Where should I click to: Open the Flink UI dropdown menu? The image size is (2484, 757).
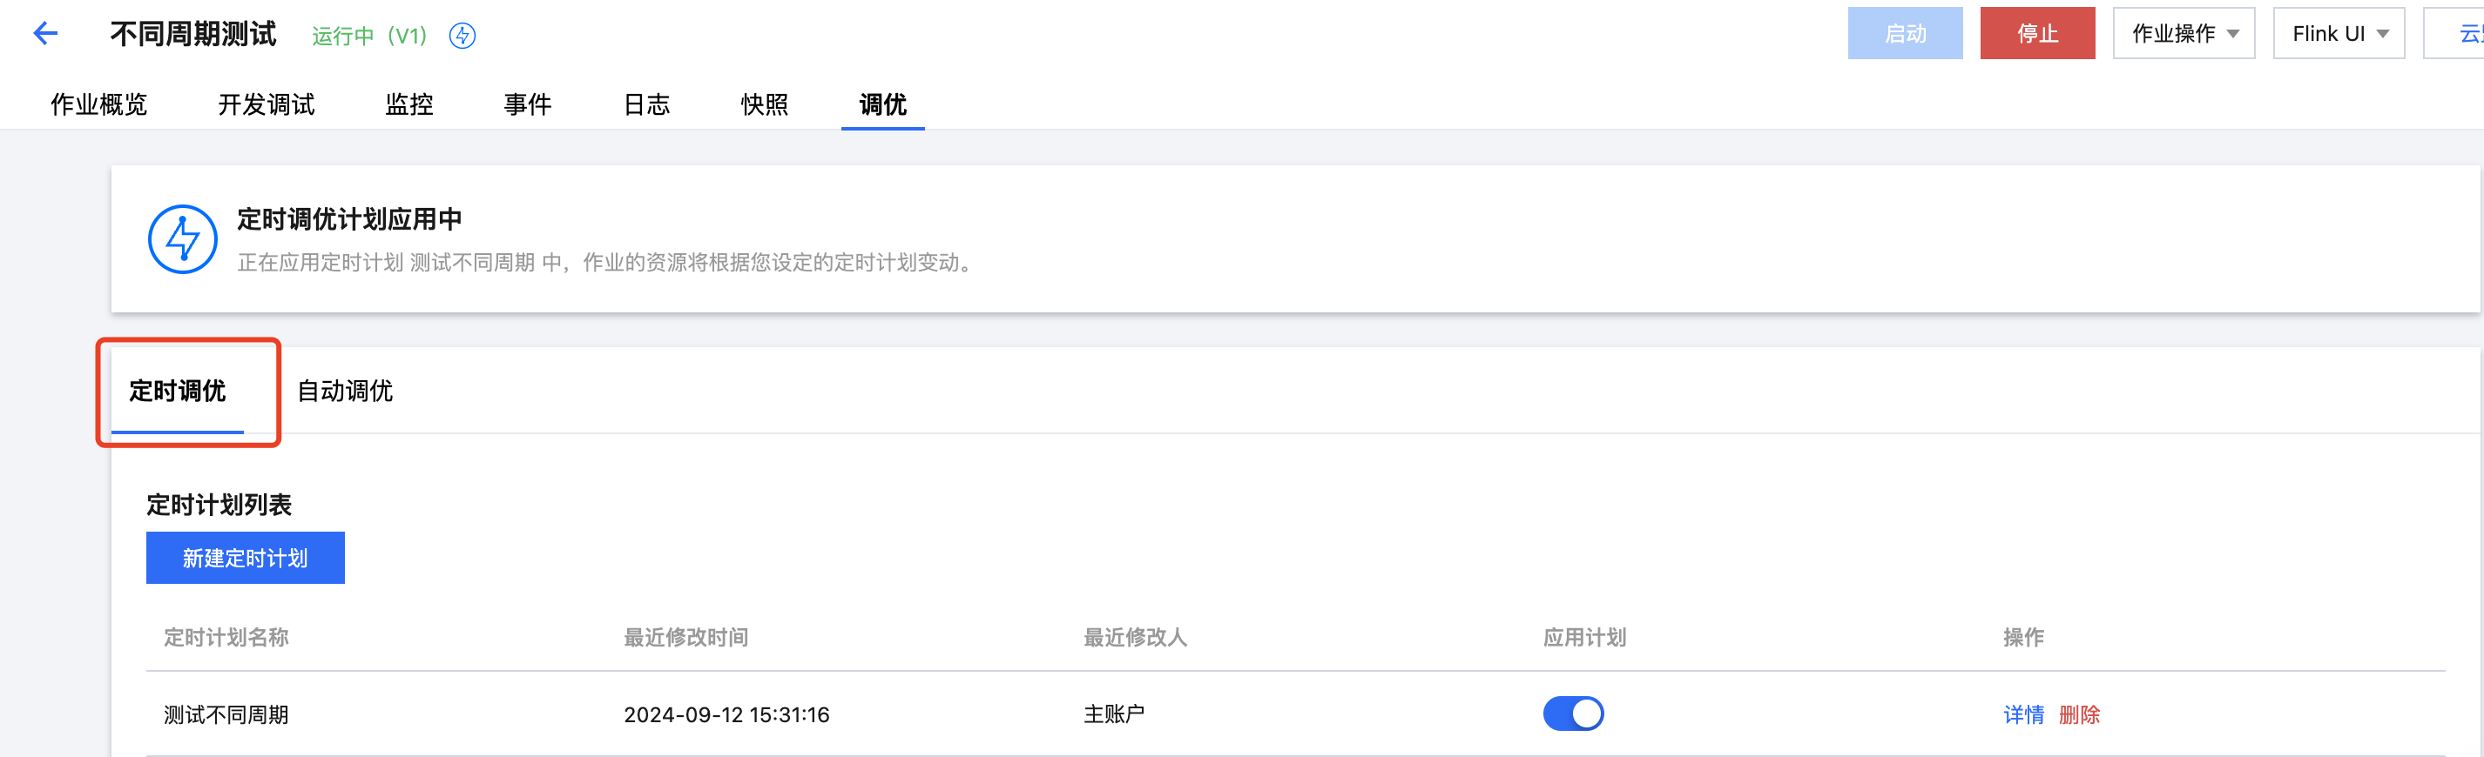pyautogui.click(x=2339, y=34)
